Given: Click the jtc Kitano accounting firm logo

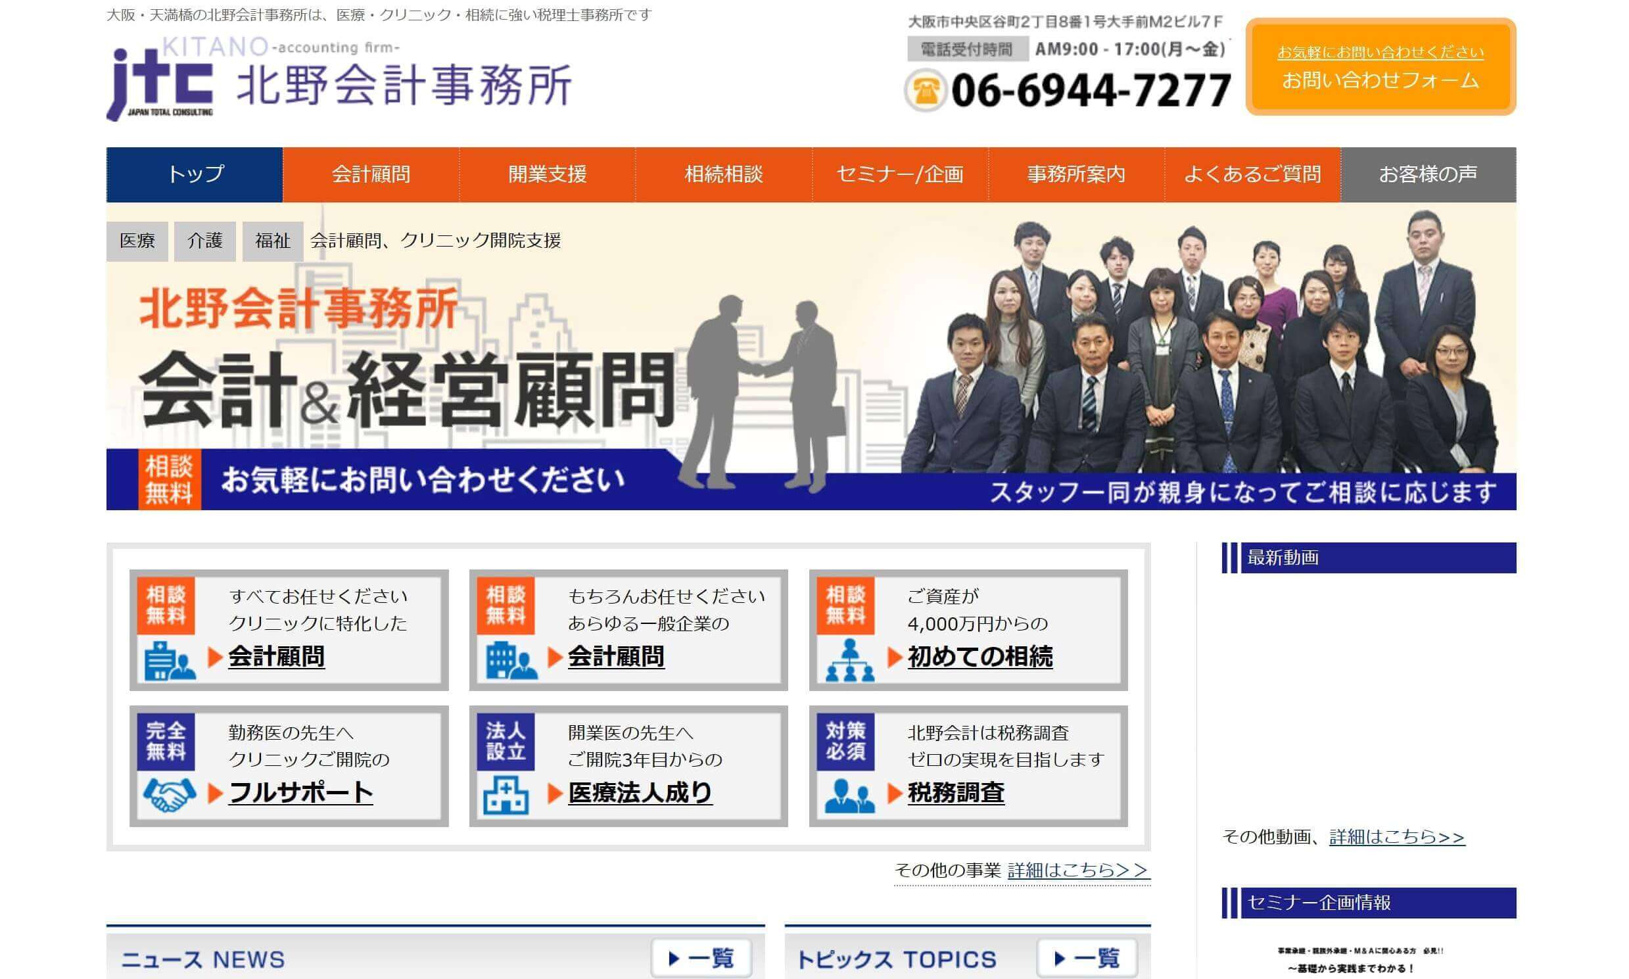Looking at the screenshot, I should coord(339,79).
